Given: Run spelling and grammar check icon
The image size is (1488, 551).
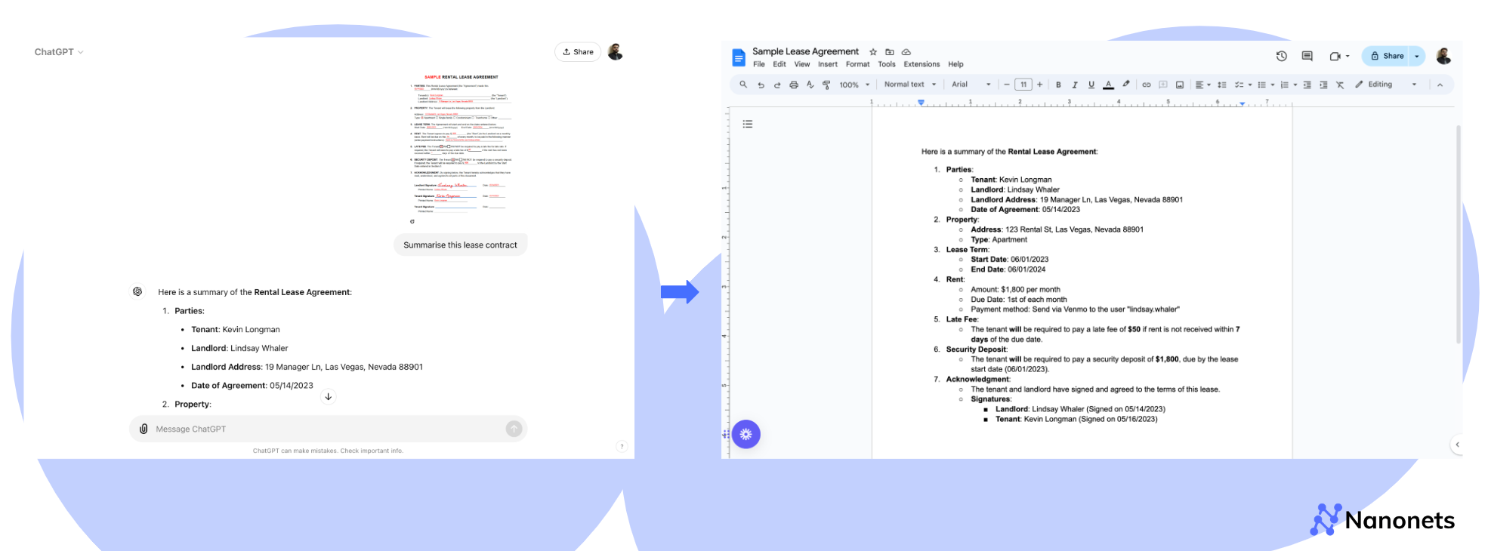Looking at the screenshot, I should (810, 85).
